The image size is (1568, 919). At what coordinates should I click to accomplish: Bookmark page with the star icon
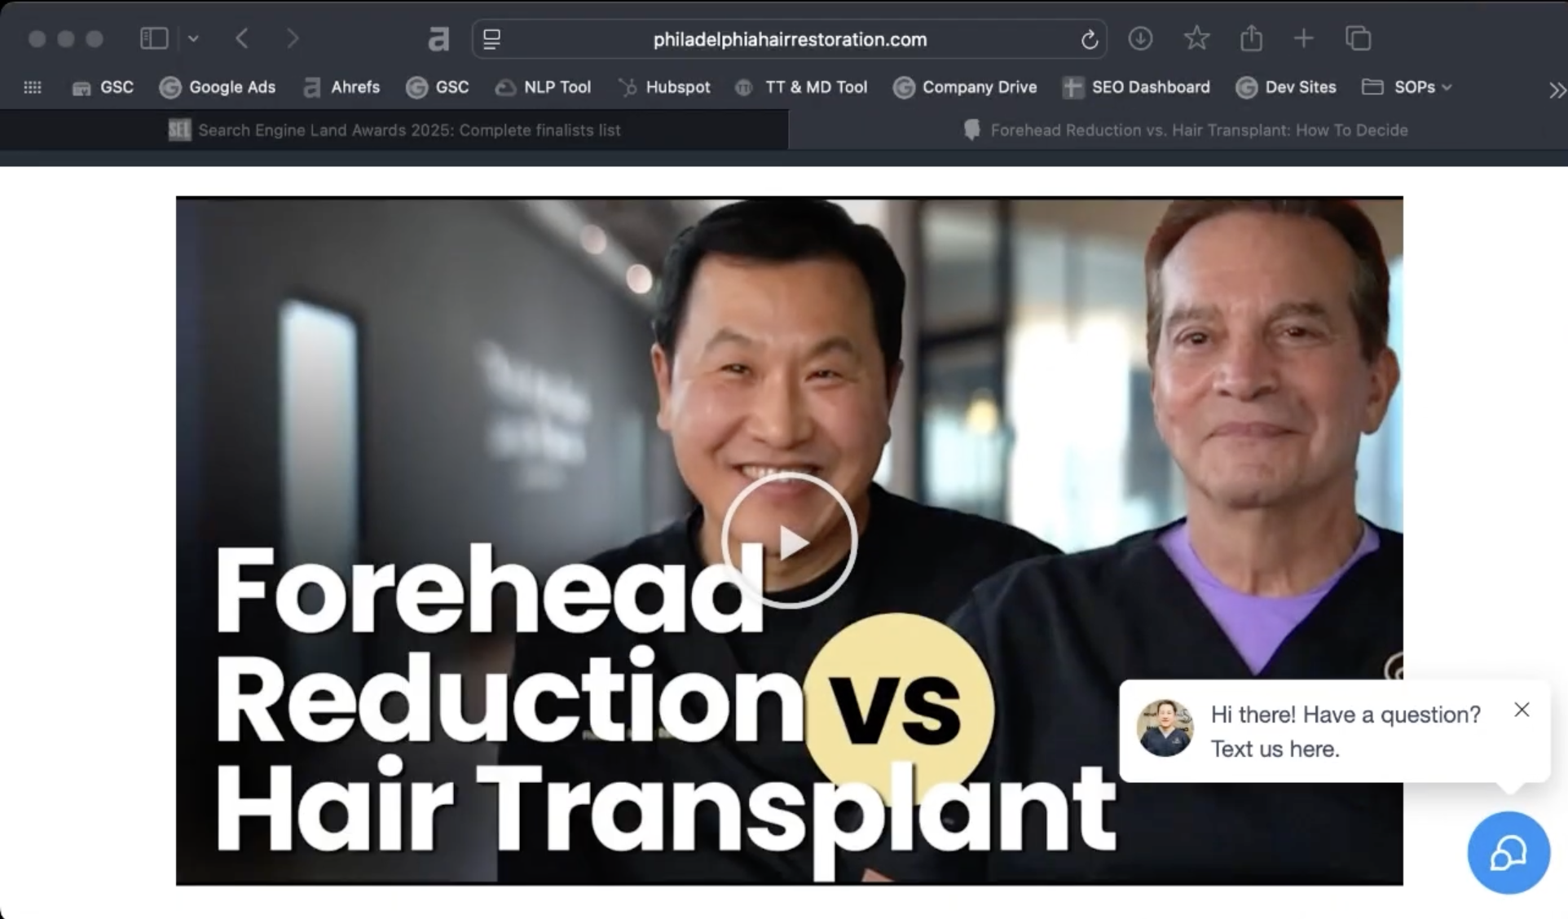pyautogui.click(x=1196, y=38)
